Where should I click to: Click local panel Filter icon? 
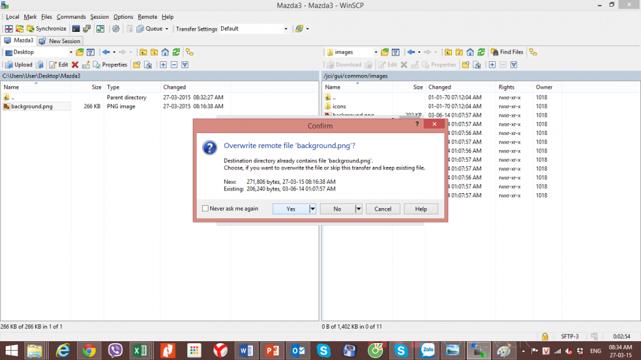click(91, 52)
